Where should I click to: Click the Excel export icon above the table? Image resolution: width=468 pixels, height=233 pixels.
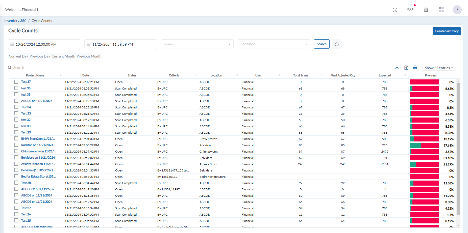[406, 67]
